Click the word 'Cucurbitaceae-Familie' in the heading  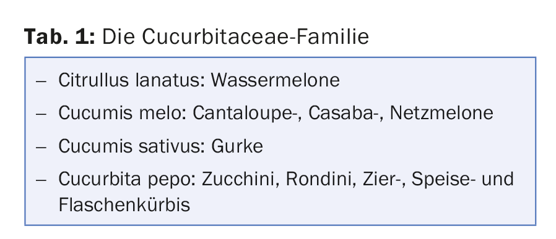pos(255,36)
